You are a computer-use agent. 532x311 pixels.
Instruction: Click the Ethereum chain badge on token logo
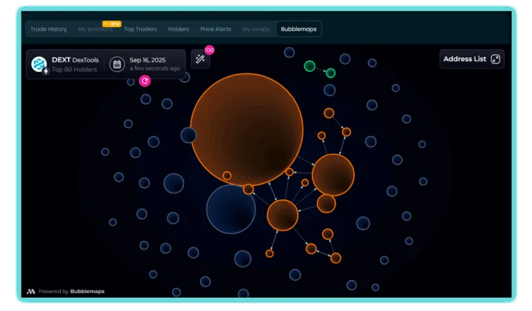coord(46,71)
